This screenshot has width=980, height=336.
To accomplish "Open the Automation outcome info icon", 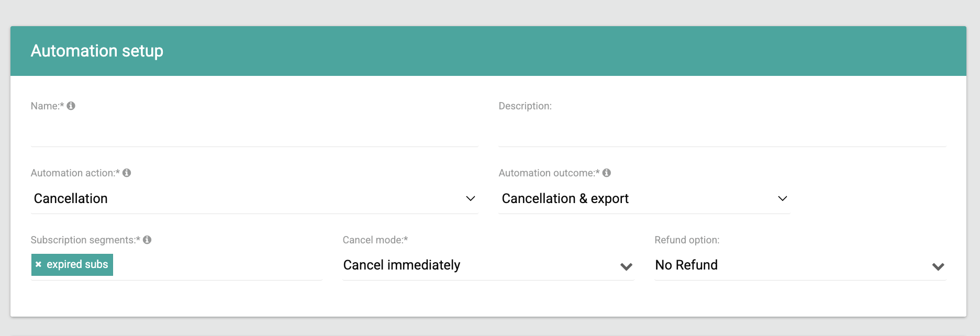I will (607, 173).
